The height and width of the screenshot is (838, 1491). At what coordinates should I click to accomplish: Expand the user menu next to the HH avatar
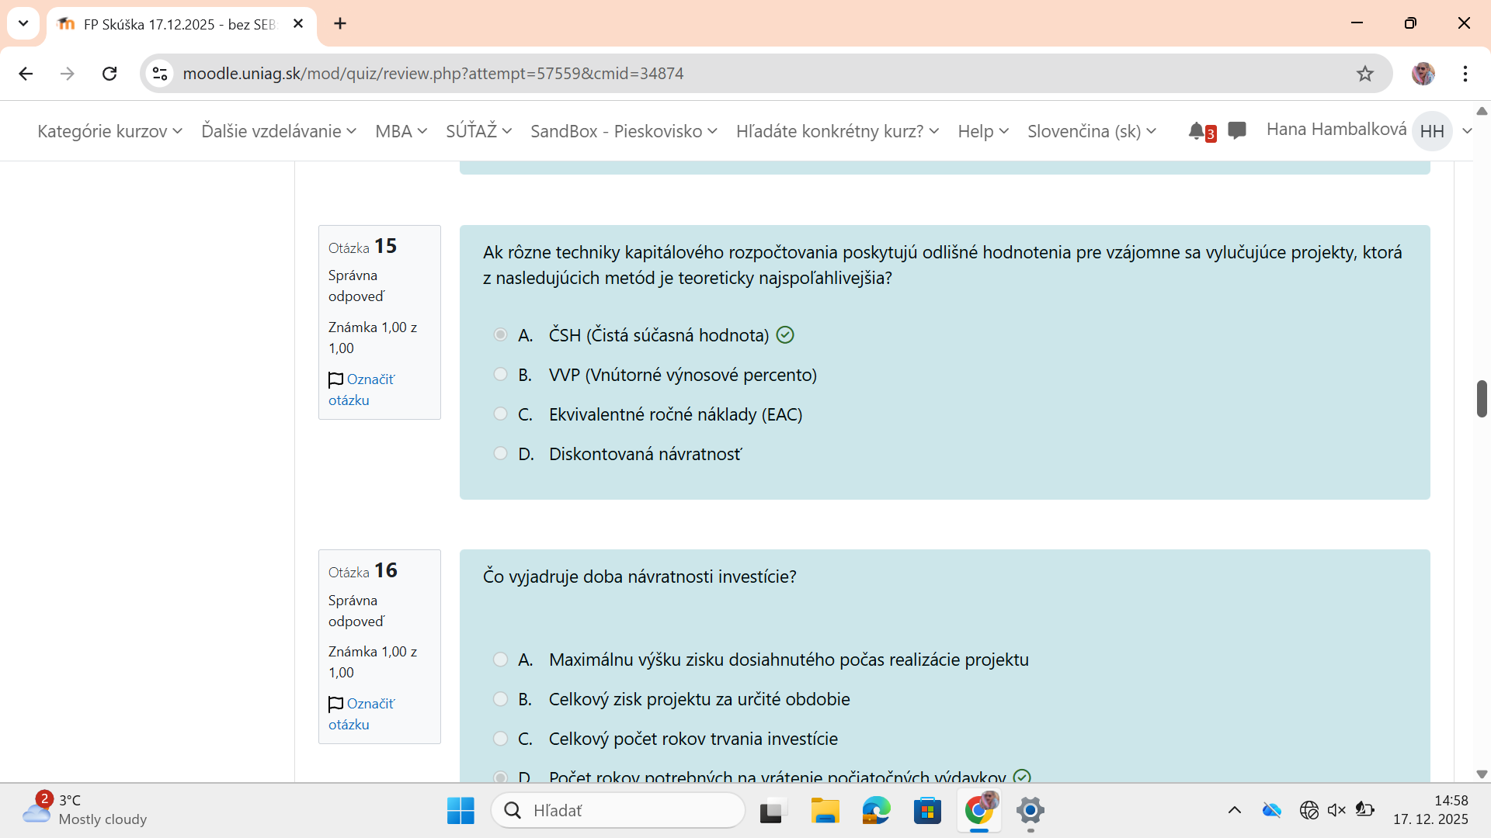(x=1467, y=131)
